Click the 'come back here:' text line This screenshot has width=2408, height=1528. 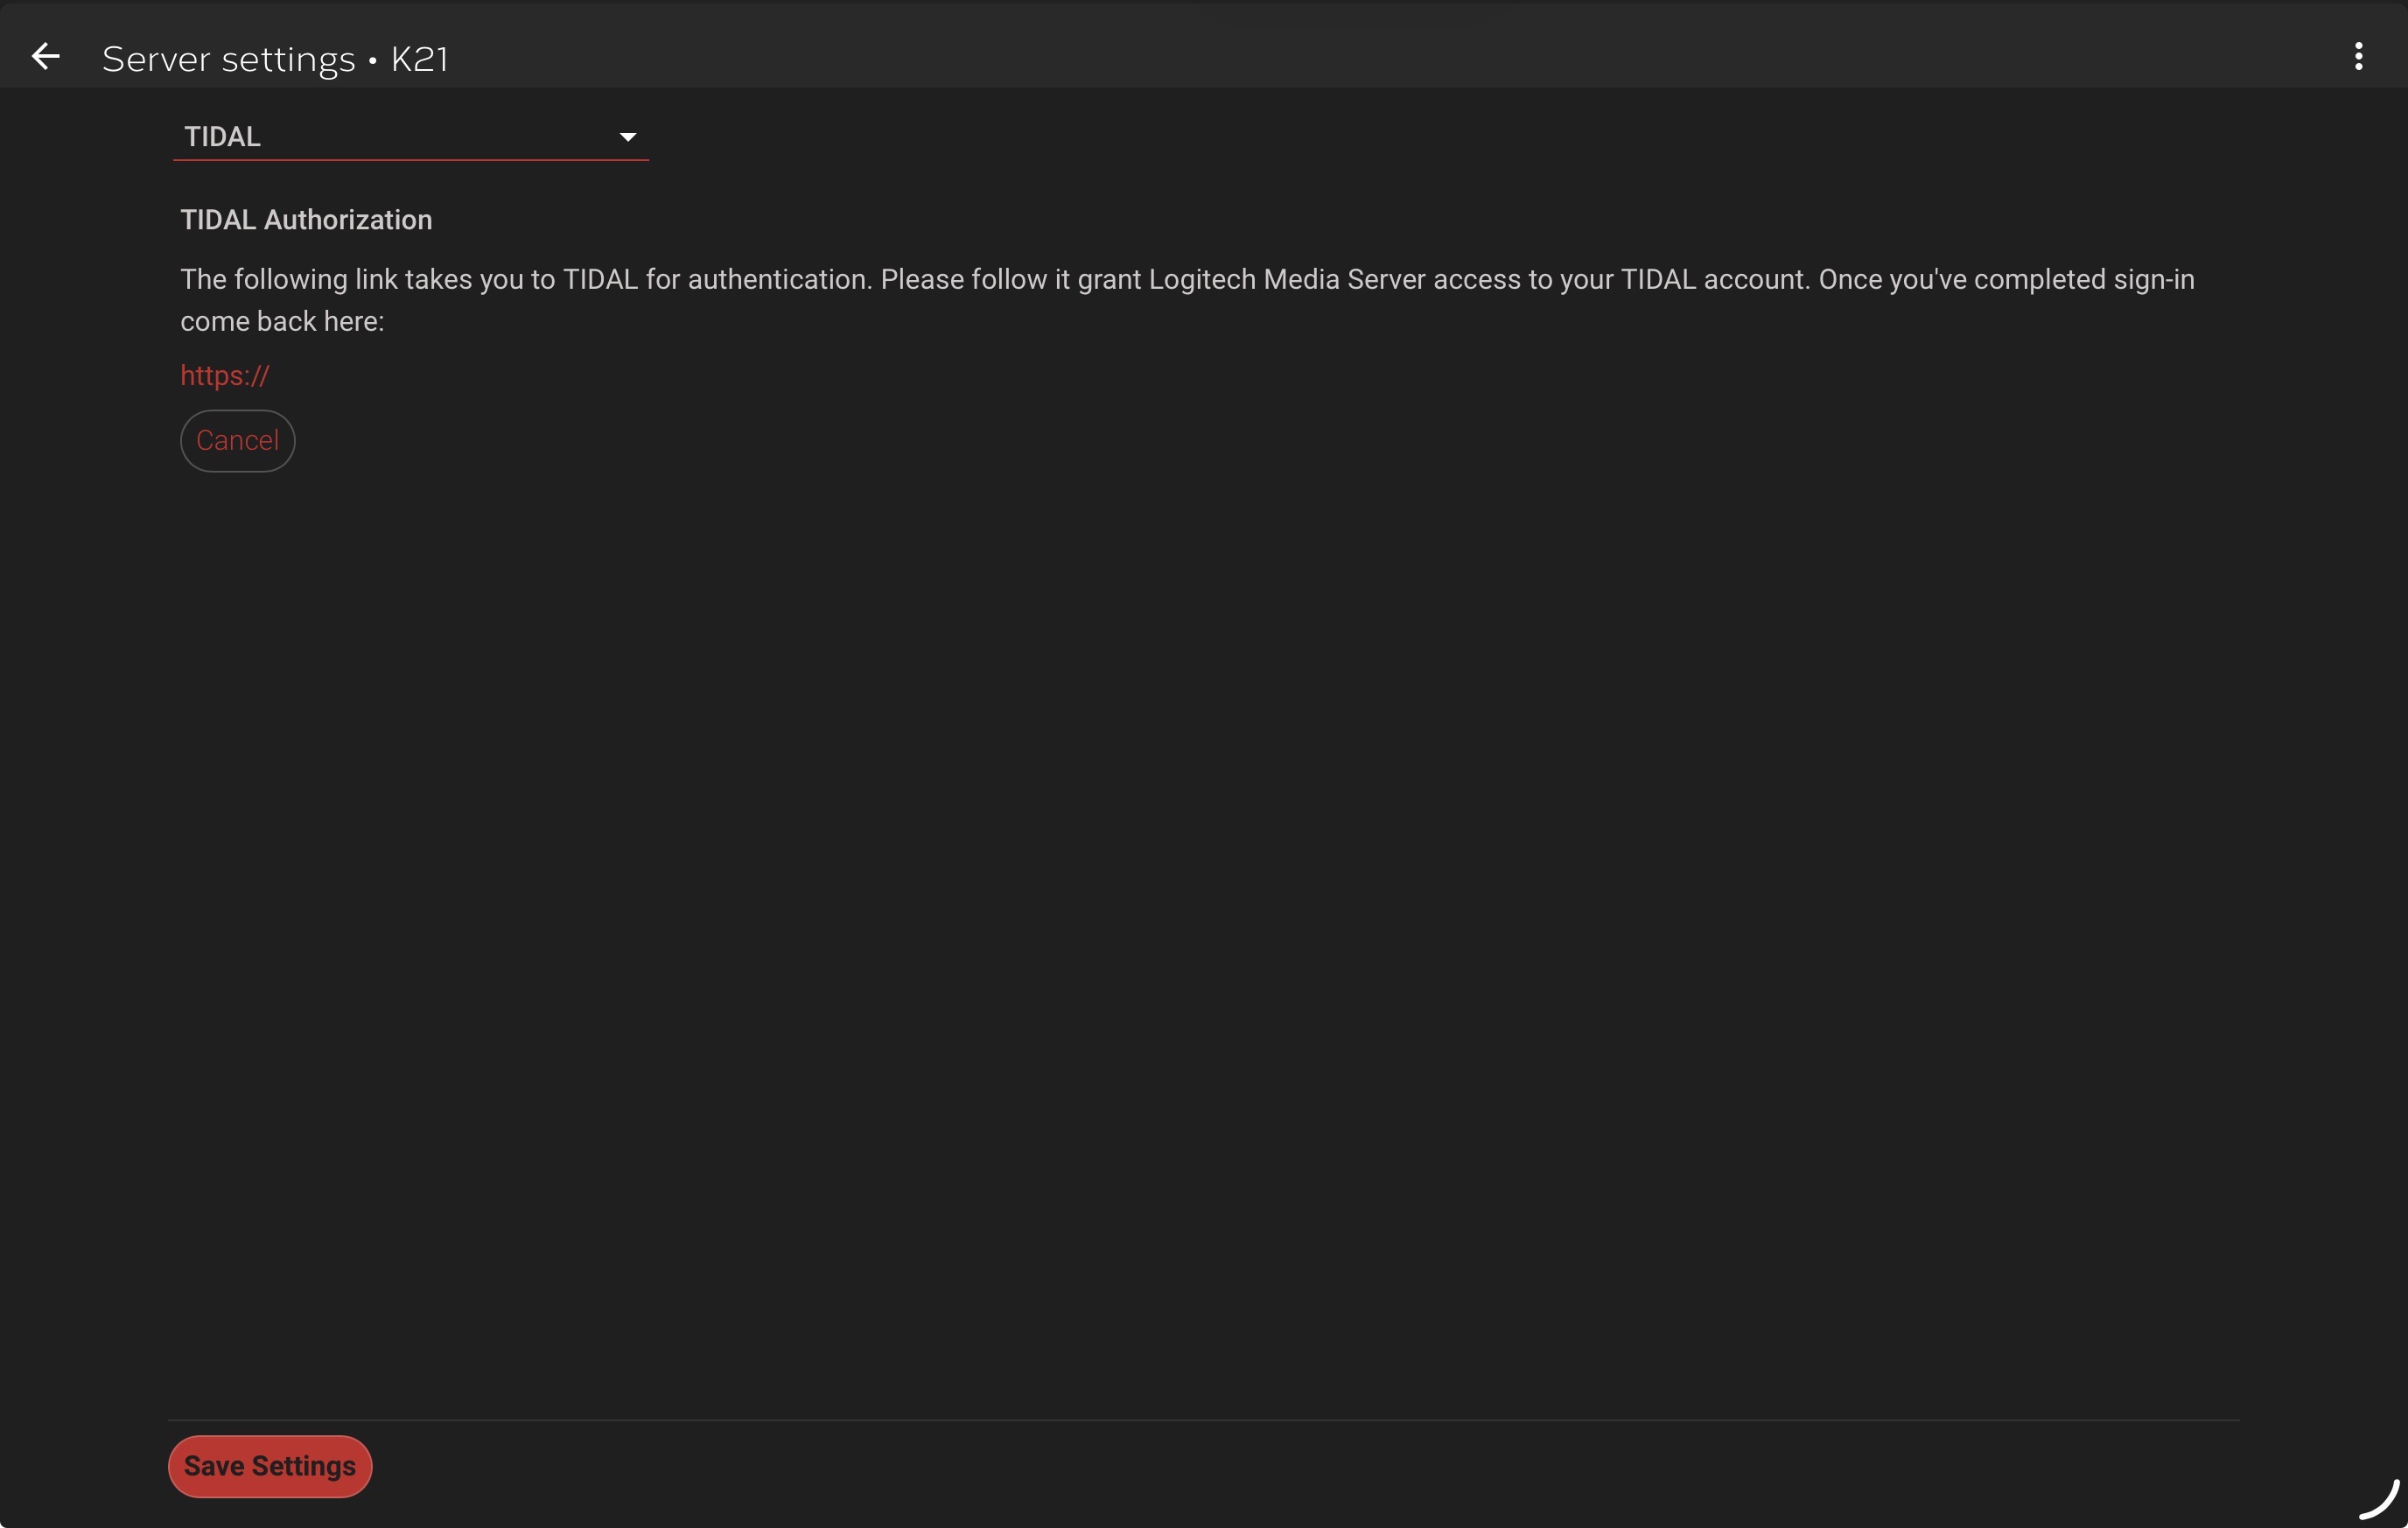click(282, 322)
